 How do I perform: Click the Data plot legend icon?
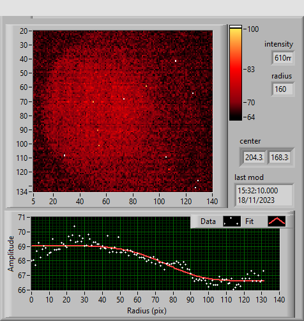232,221
